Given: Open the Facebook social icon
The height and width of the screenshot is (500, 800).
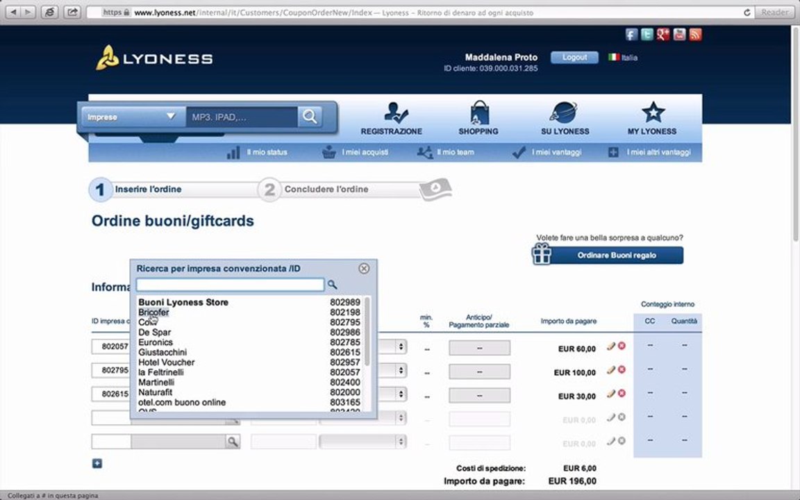Looking at the screenshot, I should 631,35.
